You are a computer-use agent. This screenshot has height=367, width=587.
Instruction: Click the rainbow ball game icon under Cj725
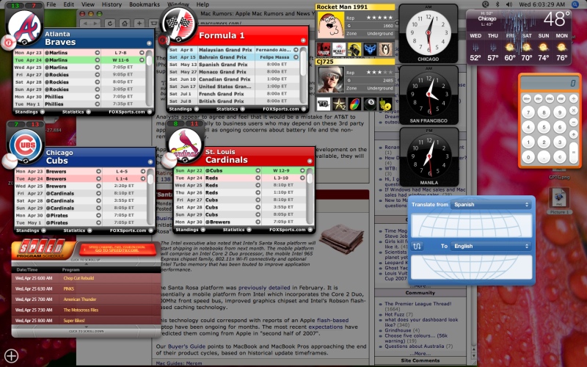(x=354, y=103)
